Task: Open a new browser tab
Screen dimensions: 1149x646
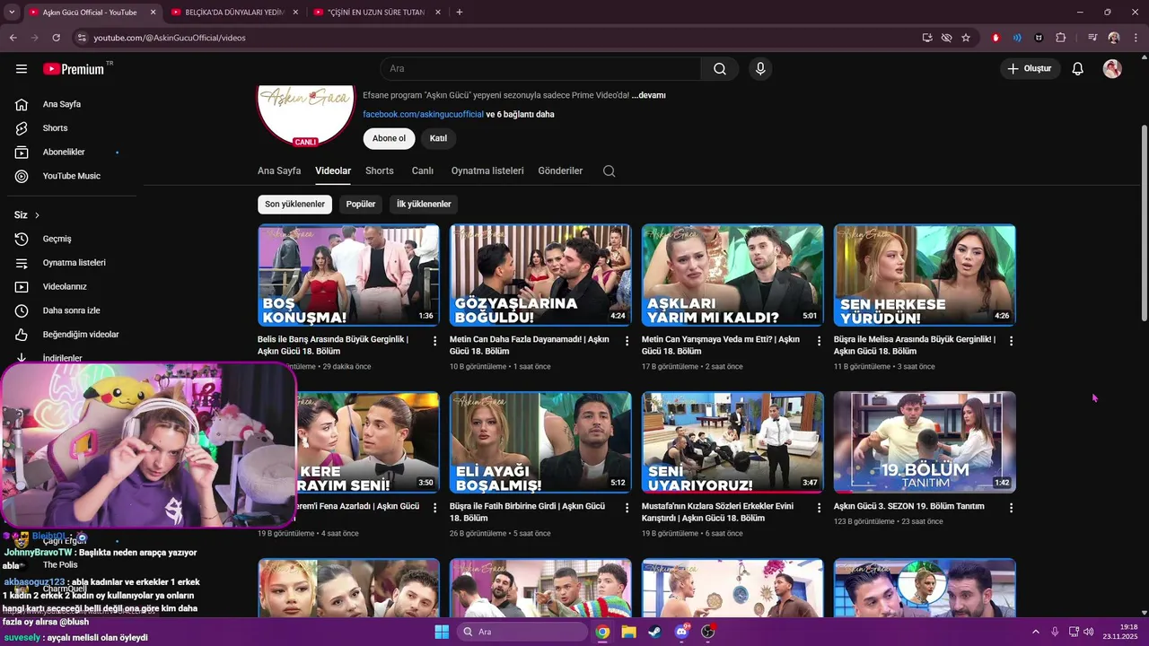Action: tap(460, 13)
